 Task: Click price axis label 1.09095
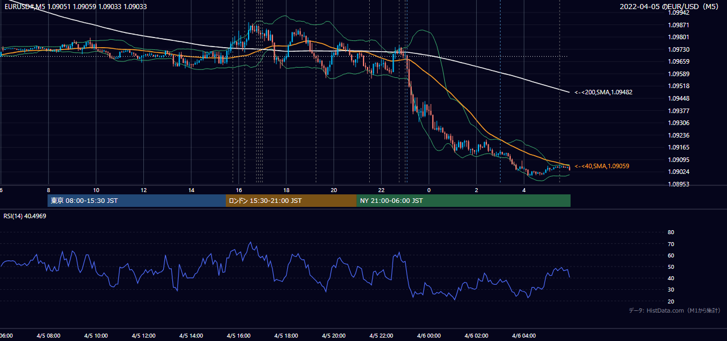click(x=679, y=160)
